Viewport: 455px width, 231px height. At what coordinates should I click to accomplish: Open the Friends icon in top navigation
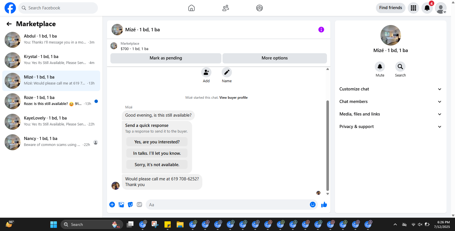pyautogui.click(x=226, y=8)
